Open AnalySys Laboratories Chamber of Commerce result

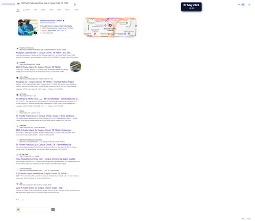pyautogui.click(x=44, y=52)
